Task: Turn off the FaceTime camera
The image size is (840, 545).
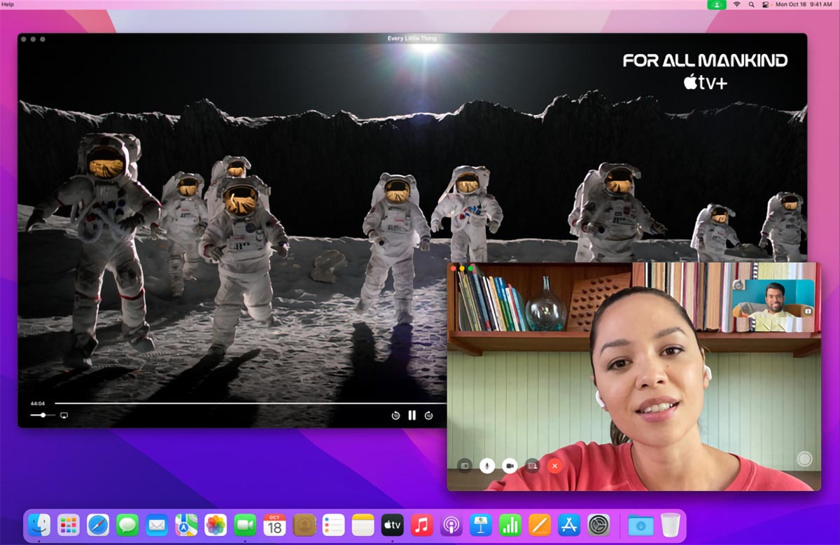Action: (x=510, y=465)
